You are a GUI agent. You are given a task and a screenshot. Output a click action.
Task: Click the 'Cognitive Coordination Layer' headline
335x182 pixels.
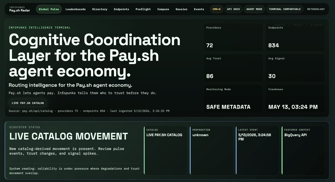[95, 55]
